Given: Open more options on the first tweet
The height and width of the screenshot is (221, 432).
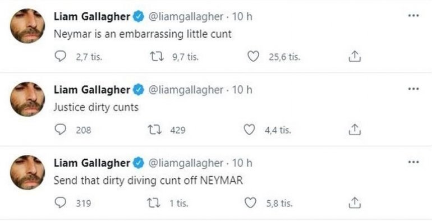Looking at the screenshot, I should tap(413, 16).
